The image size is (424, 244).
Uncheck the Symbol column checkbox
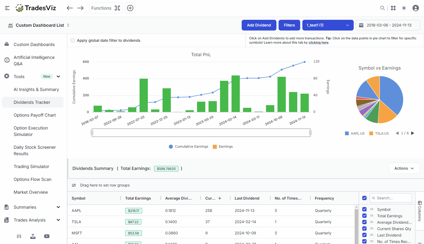[x=364, y=209]
